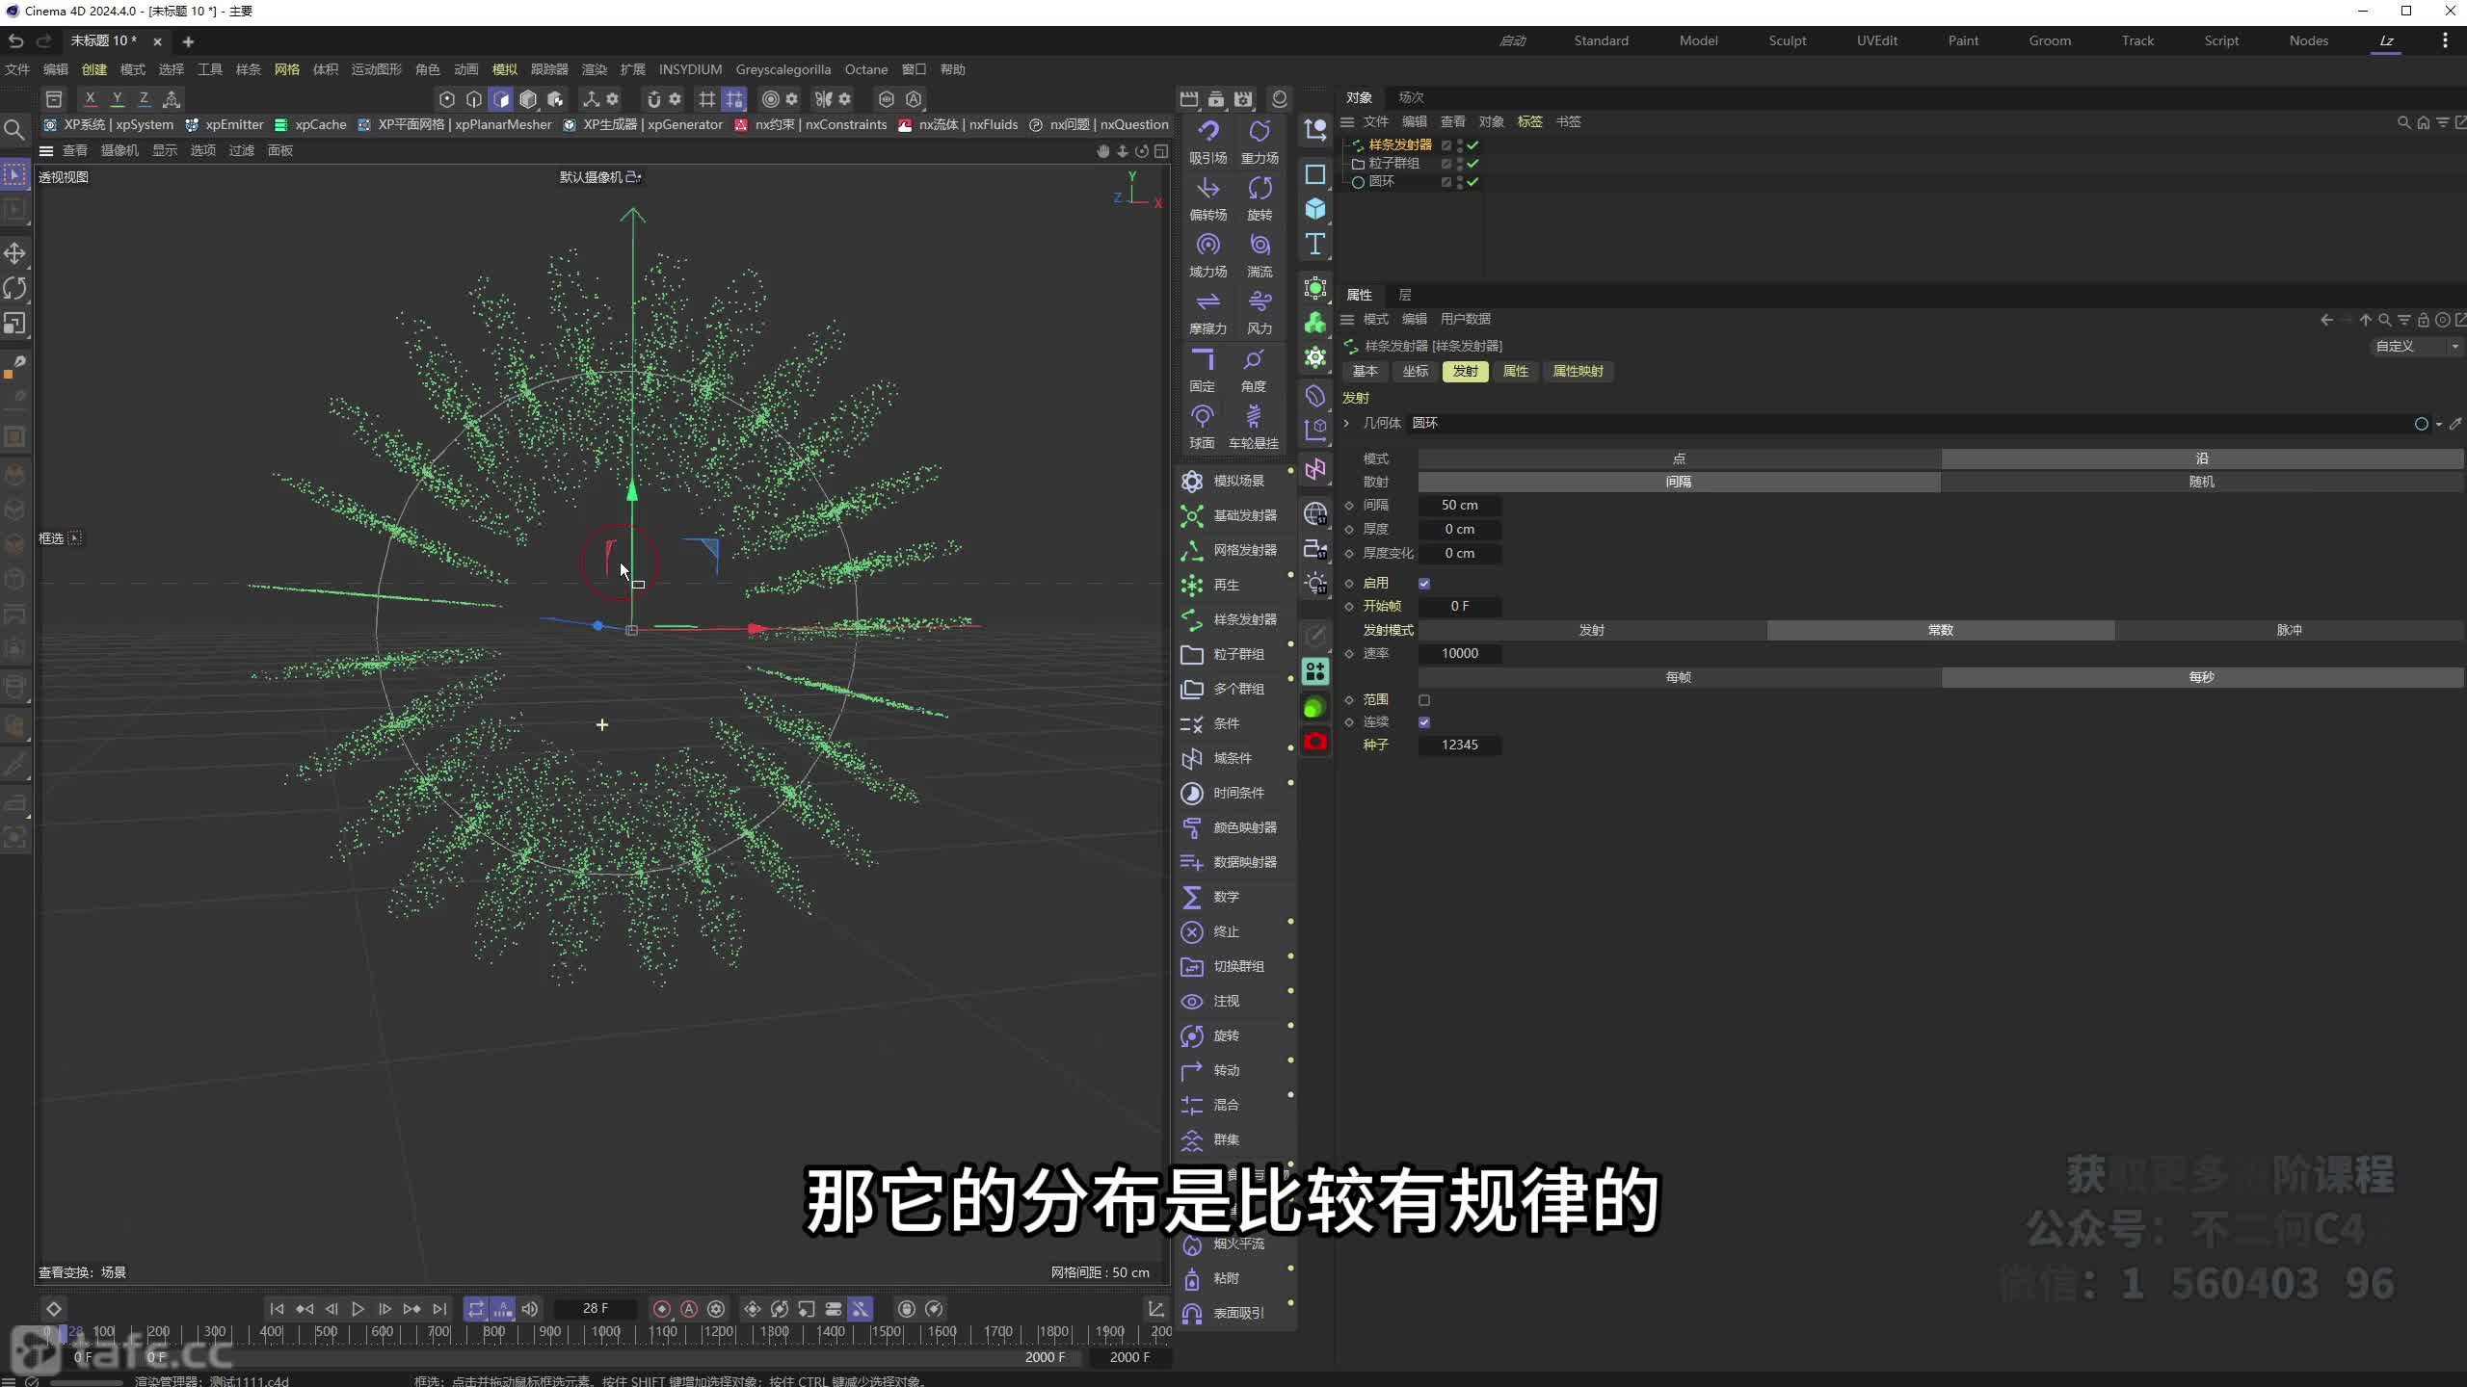The image size is (2467, 1387).
Task: Create a 基础发射器 basic emitter
Action: (x=1231, y=515)
